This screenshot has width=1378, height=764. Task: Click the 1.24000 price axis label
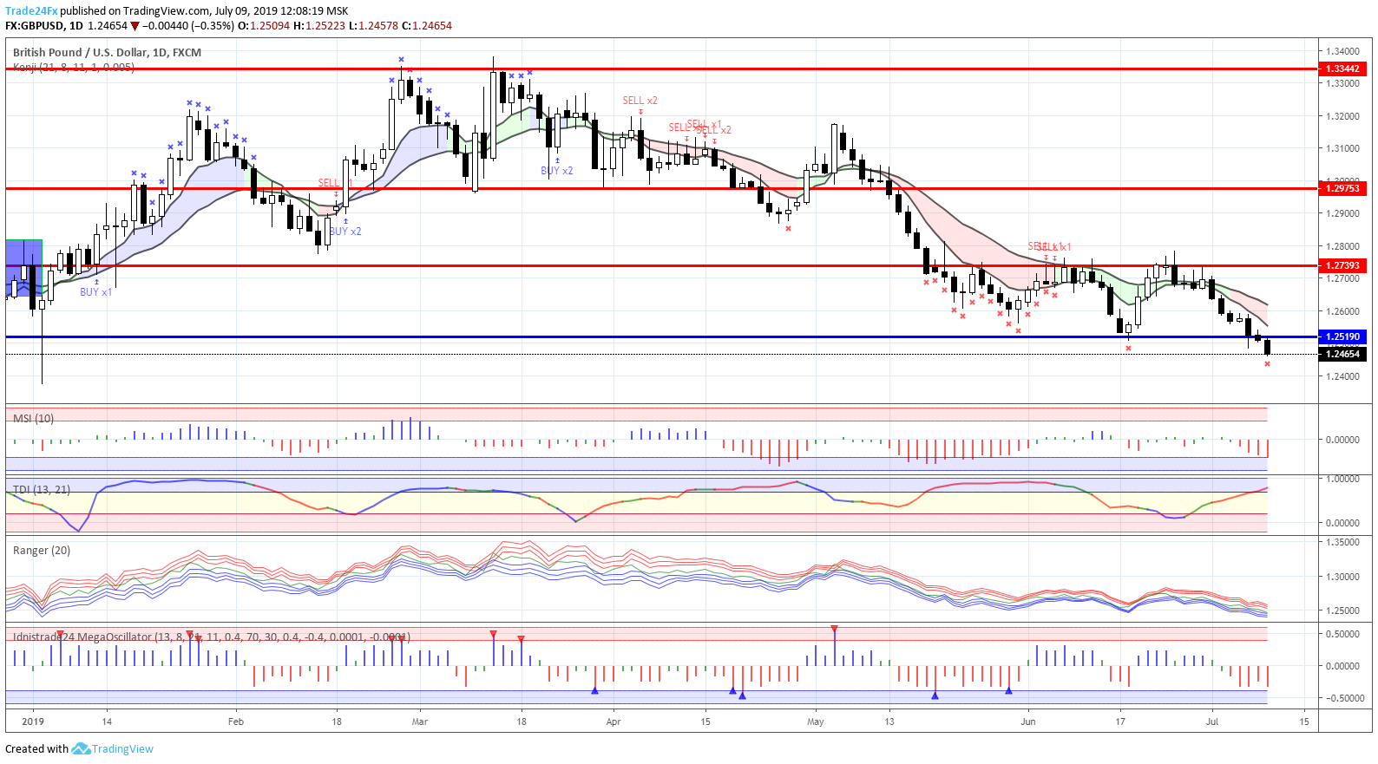[1342, 376]
